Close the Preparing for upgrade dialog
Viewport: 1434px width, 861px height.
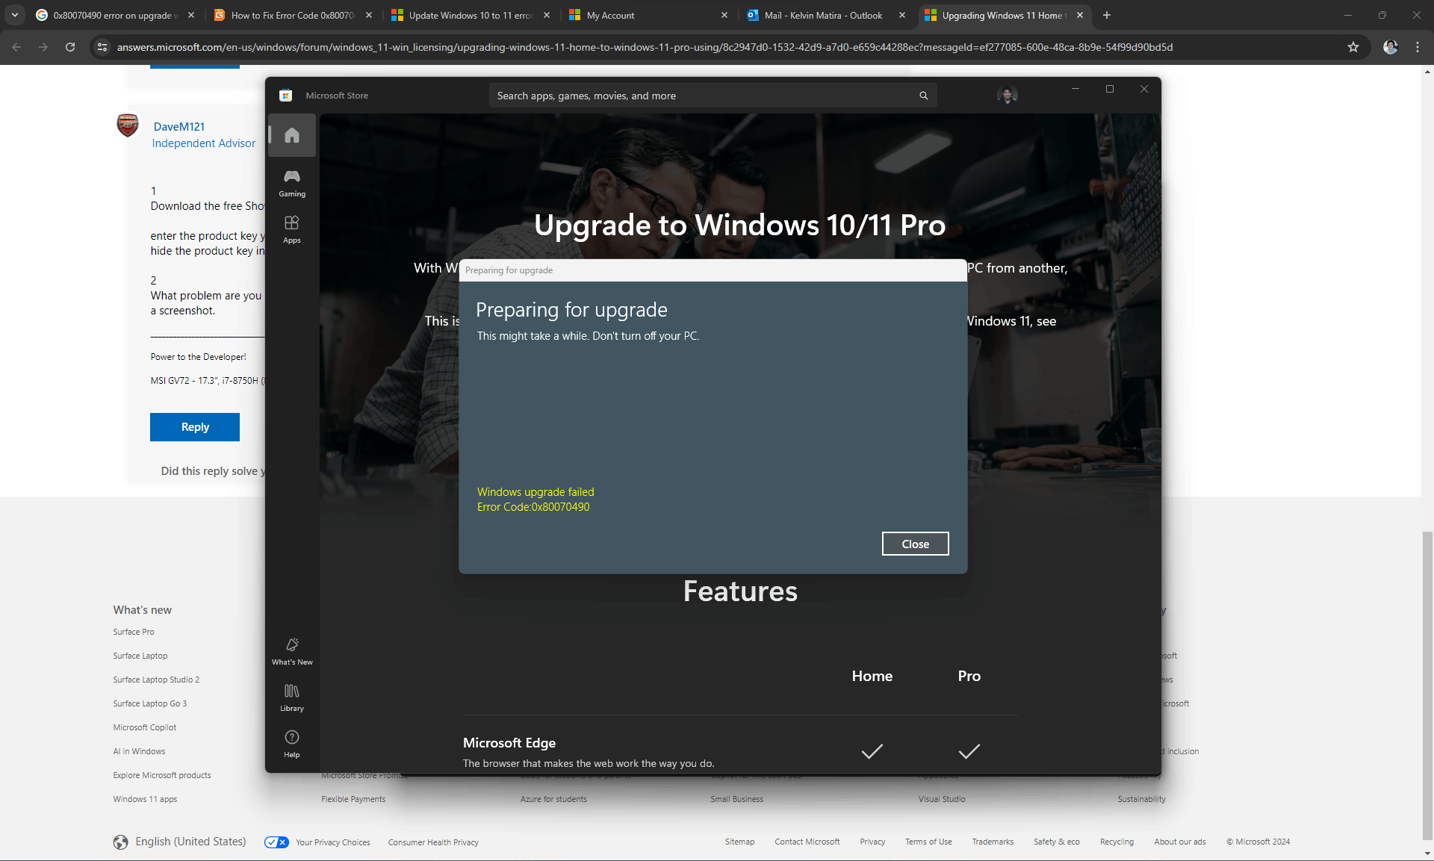915,544
